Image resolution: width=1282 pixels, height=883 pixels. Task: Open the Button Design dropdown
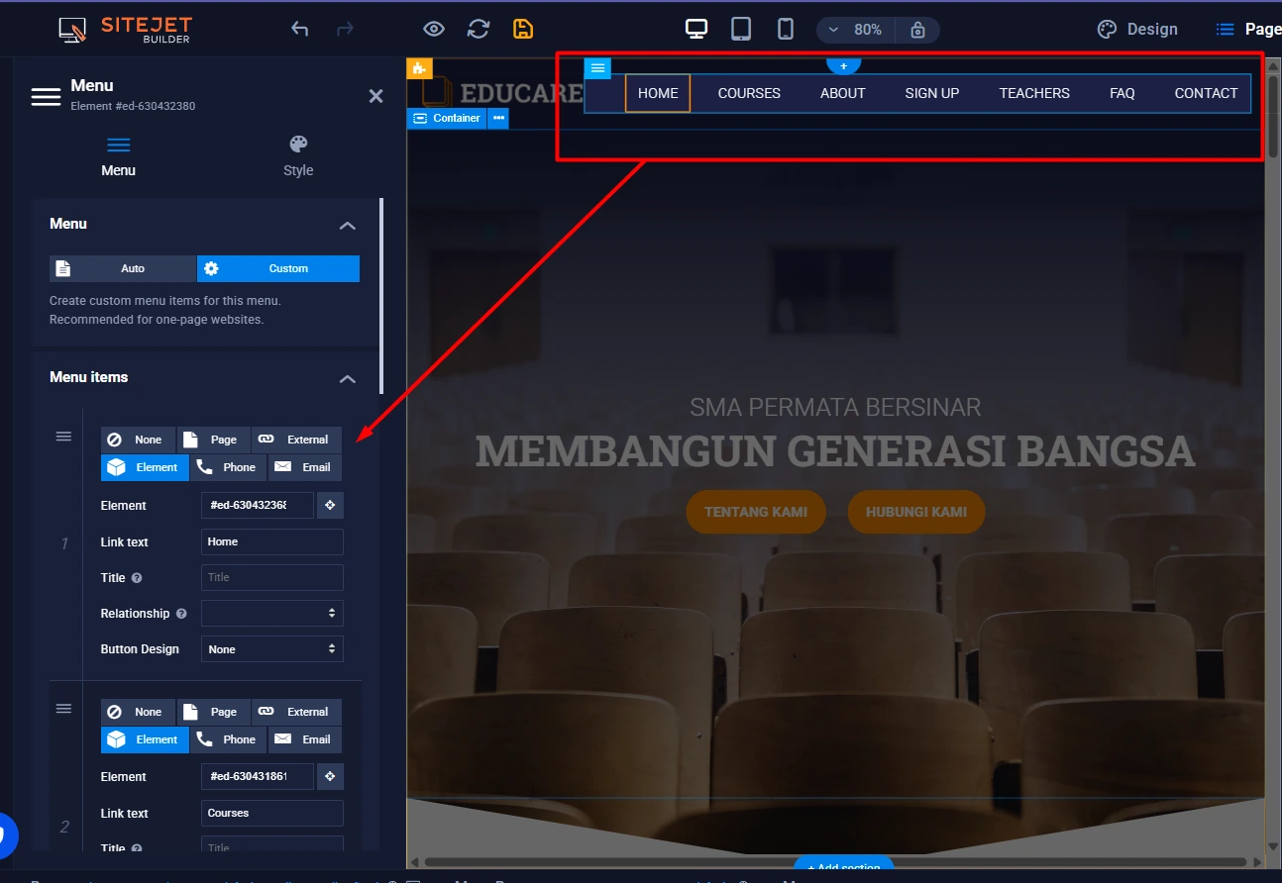[x=272, y=649]
